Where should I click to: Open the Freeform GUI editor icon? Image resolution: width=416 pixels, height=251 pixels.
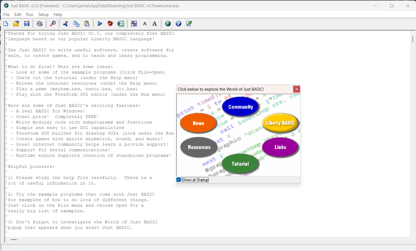(x=134, y=24)
